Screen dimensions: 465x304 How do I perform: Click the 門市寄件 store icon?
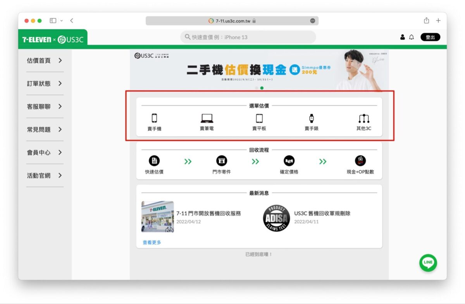[x=222, y=161]
